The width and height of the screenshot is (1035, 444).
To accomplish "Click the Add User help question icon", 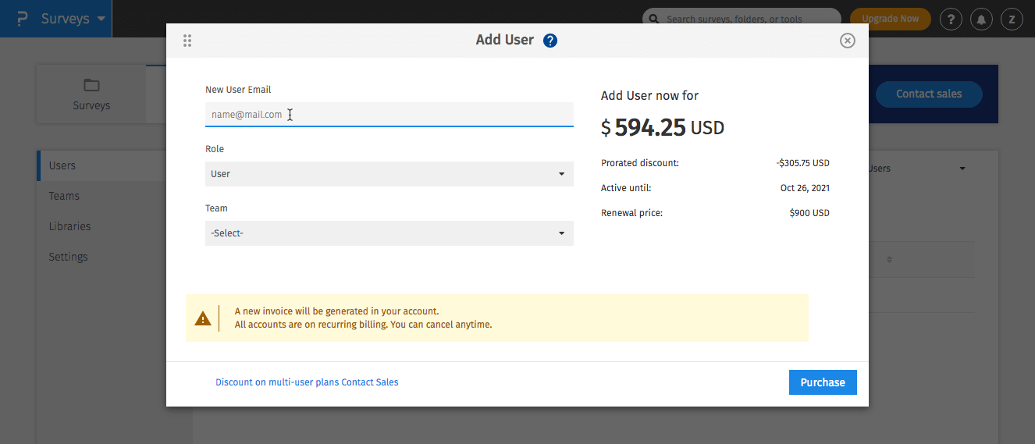I will (x=550, y=41).
